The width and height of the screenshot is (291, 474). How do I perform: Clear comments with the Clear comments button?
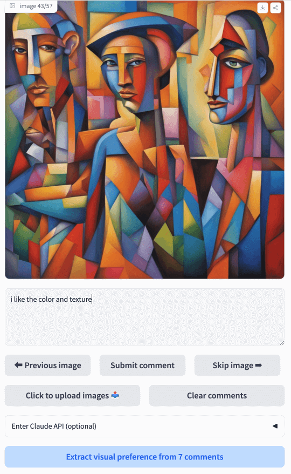[x=217, y=395]
